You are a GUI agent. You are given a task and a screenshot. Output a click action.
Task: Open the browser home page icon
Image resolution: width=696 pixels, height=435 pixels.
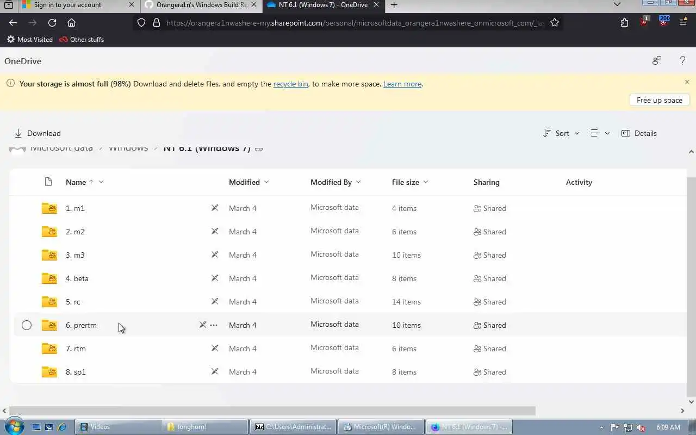coord(71,23)
